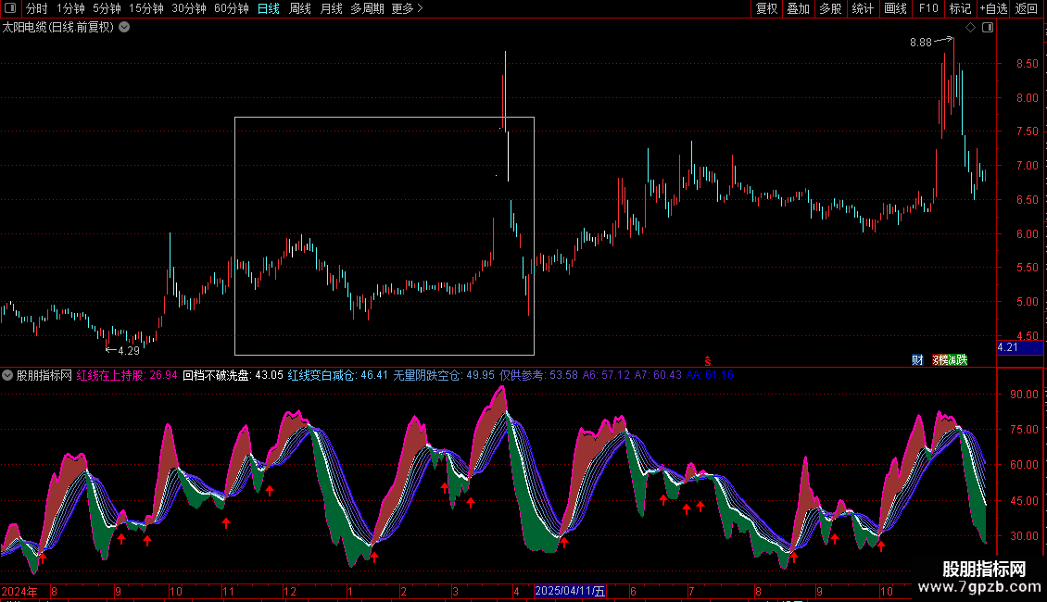Select the 60分钟 timeframe

point(231,8)
